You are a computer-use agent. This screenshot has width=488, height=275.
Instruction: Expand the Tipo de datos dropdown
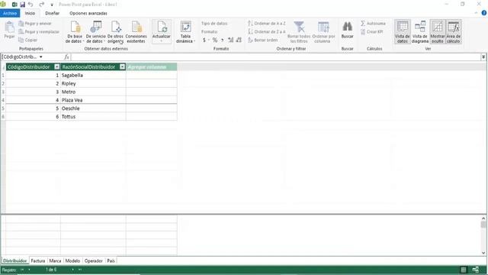pyautogui.click(x=214, y=24)
